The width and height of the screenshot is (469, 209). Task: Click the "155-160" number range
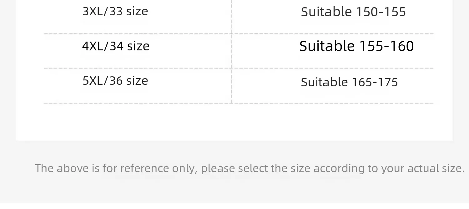coord(386,46)
